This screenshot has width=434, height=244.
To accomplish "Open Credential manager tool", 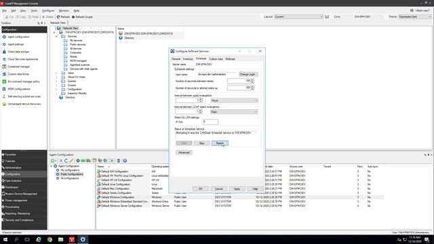I will pyautogui.click(x=18, y=66).
